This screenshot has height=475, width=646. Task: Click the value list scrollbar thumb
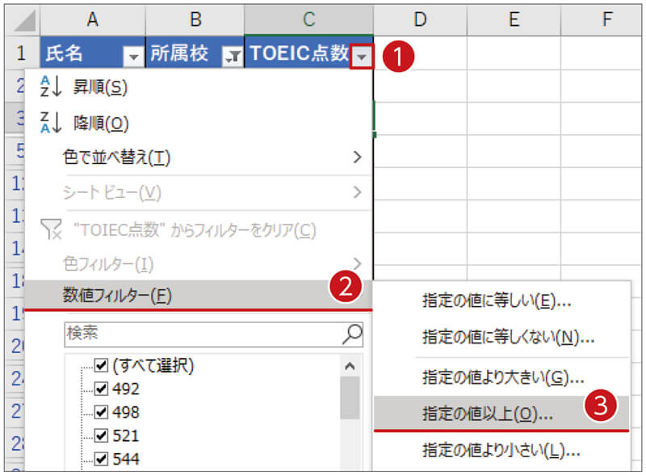click(350, 398)
